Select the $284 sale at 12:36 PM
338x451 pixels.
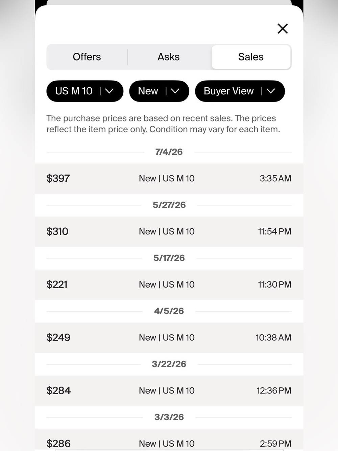169,391
